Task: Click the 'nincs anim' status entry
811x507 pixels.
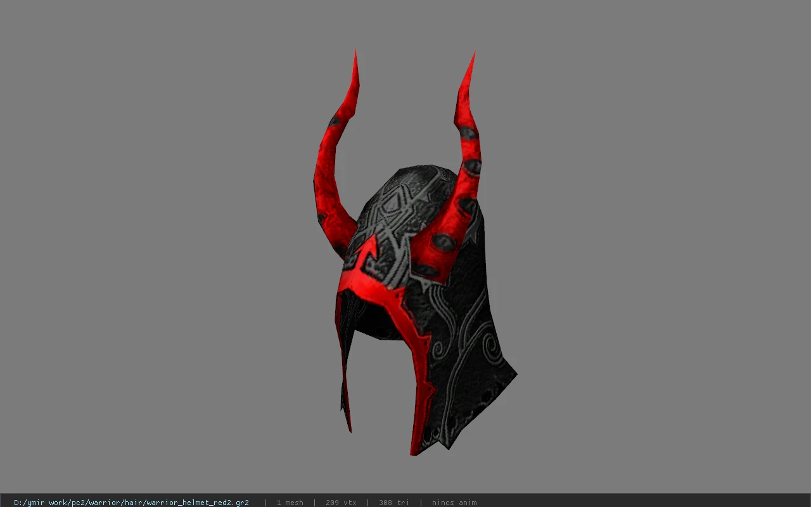Action: [454, 503]
